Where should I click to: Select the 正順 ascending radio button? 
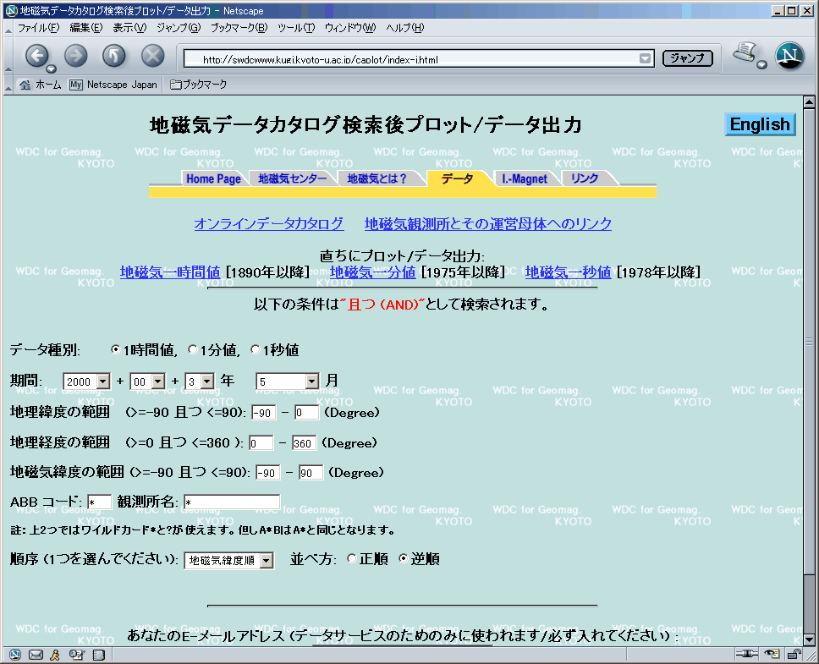[x=352, y=558]
